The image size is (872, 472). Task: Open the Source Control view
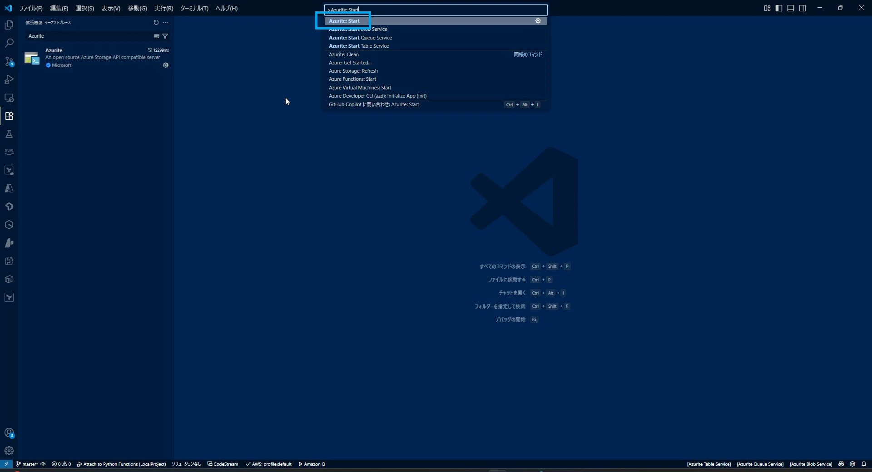point(9,61)
